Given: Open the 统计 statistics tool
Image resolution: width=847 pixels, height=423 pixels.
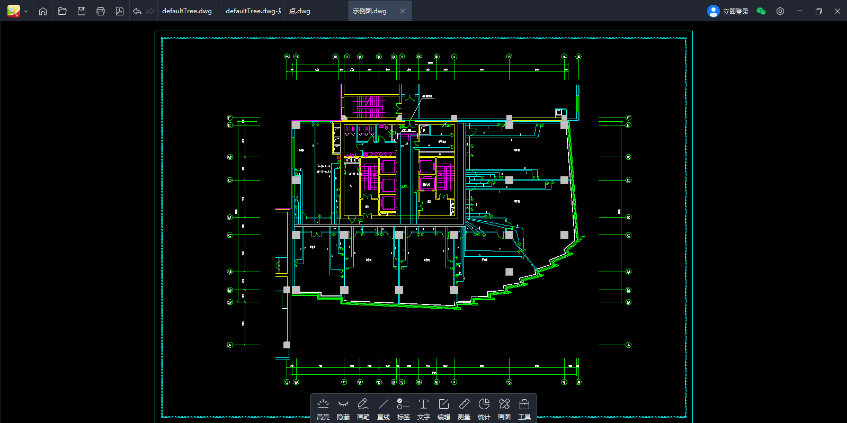Looking at the screenshot, I should [x=484, y=409].
